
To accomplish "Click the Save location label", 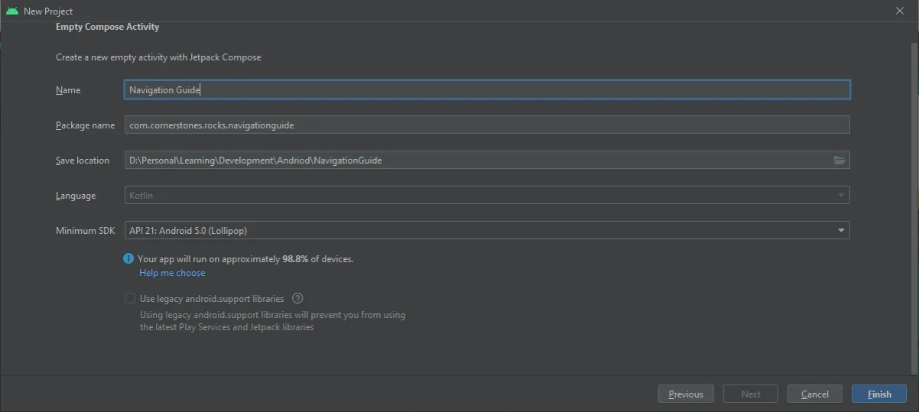I will point(83,161).
